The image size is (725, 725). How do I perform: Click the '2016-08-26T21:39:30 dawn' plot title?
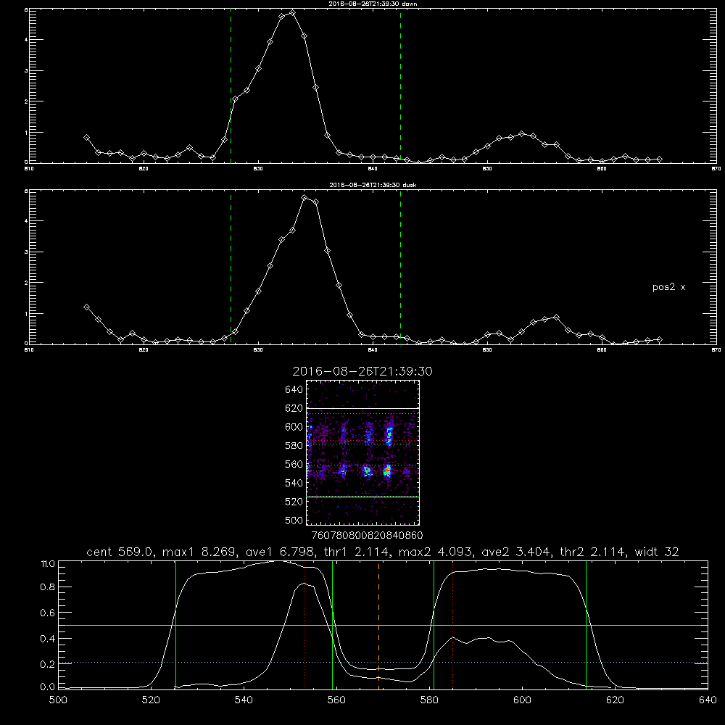coord(373,3)
